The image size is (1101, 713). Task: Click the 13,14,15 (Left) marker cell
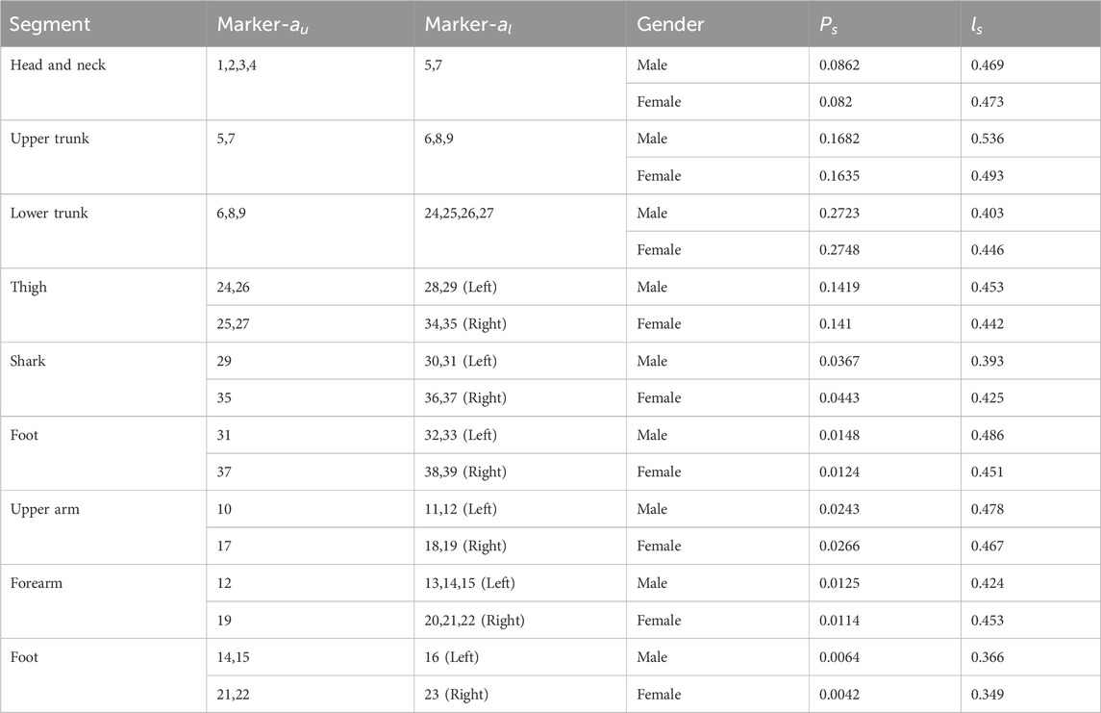tap(520, 583)
